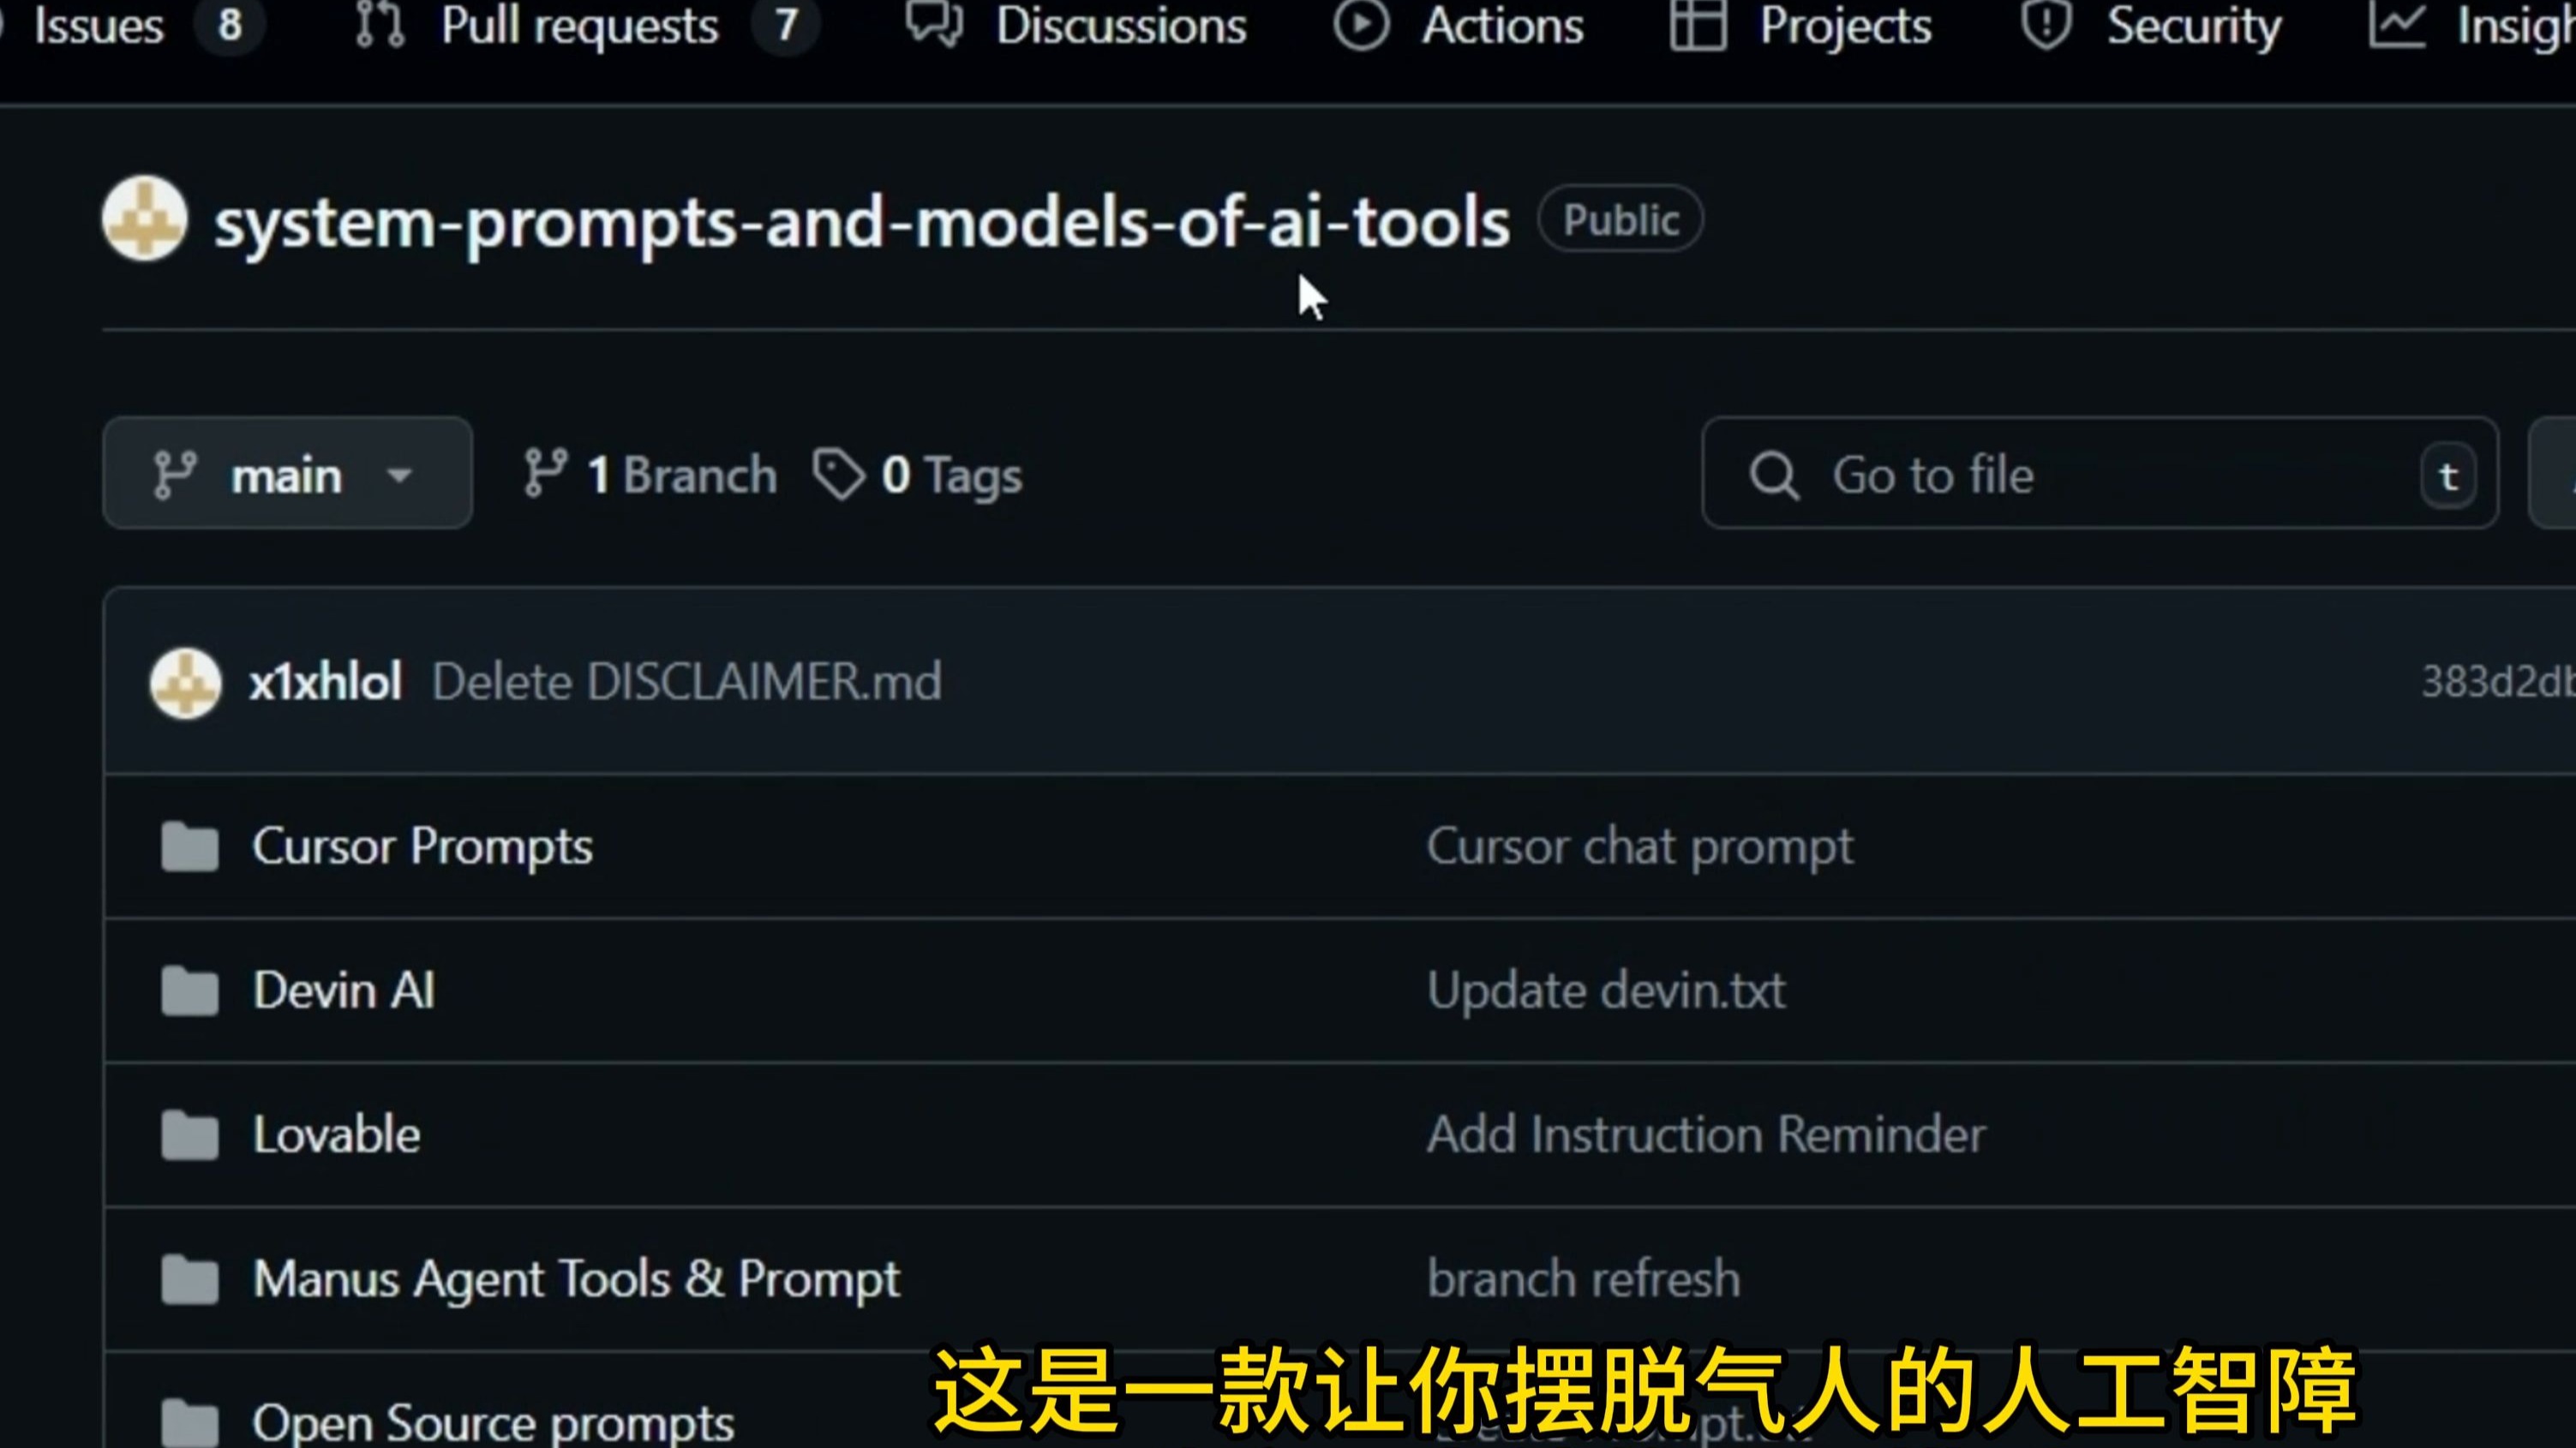Click the Public visibility badge
Screen dimensions: 2576x1448
1620,219
